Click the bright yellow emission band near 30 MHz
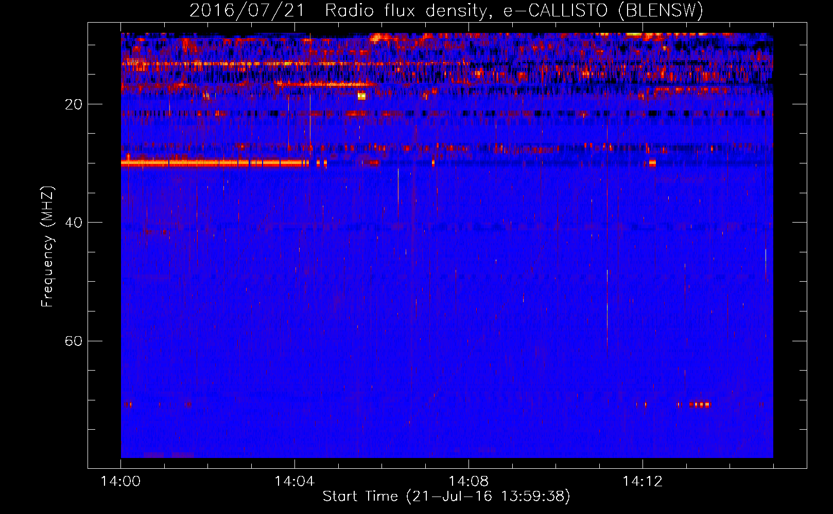The width and height of the screenshot is (833, 514). click(215, 163)
